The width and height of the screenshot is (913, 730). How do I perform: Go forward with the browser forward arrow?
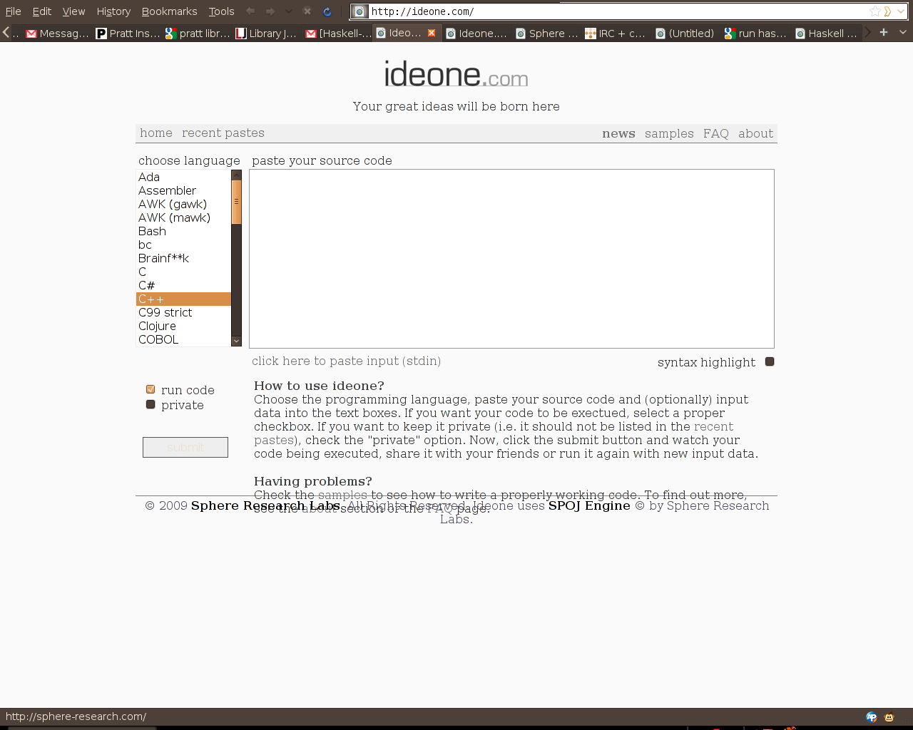click(270, 11)
